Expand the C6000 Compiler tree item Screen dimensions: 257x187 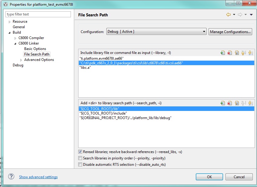click(x=15, y=38)
